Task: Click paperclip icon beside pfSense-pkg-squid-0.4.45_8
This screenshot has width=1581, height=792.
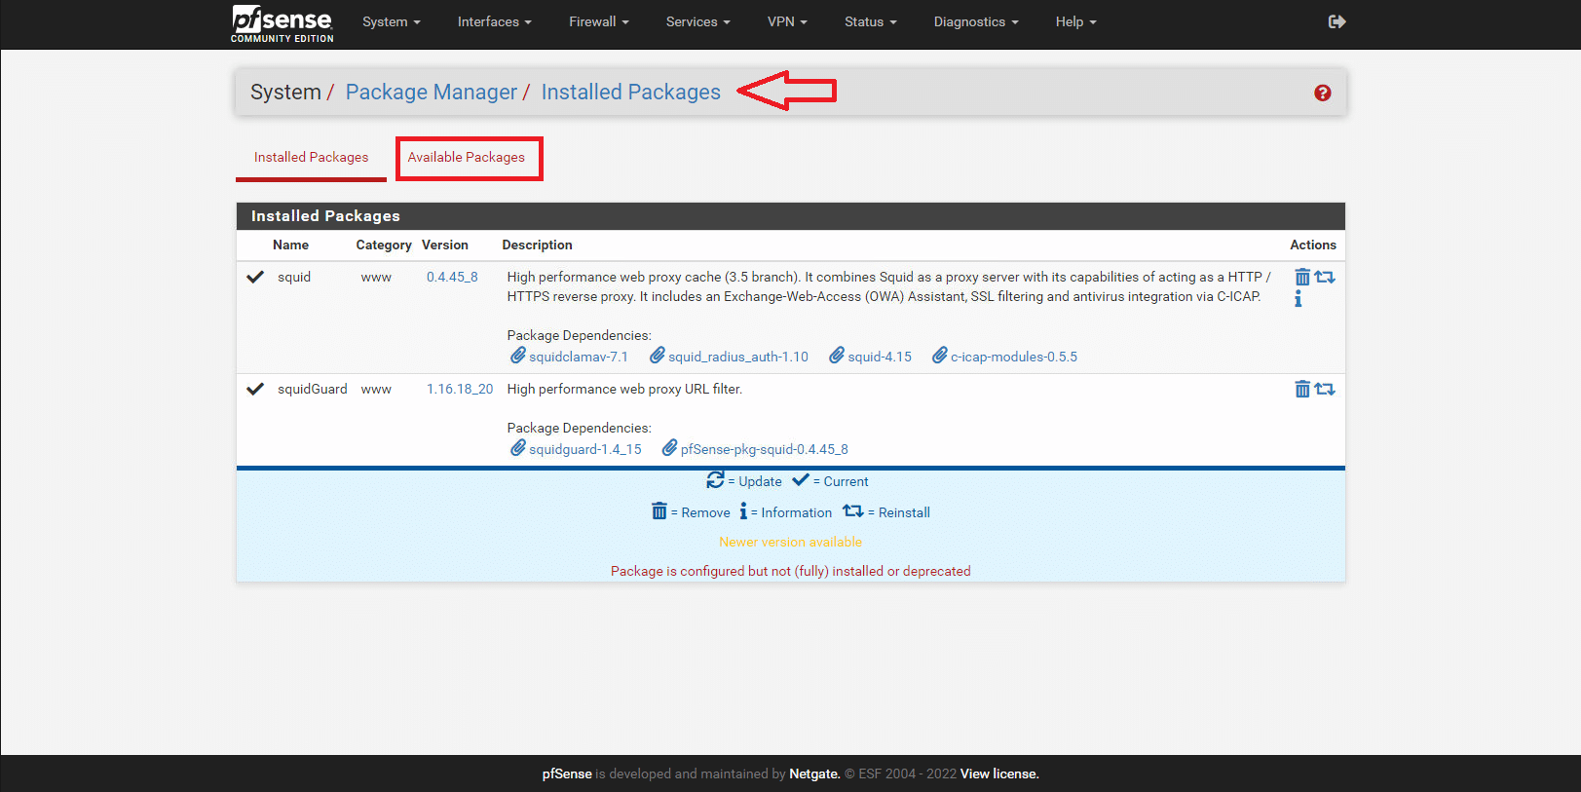Action: [670, 448]
